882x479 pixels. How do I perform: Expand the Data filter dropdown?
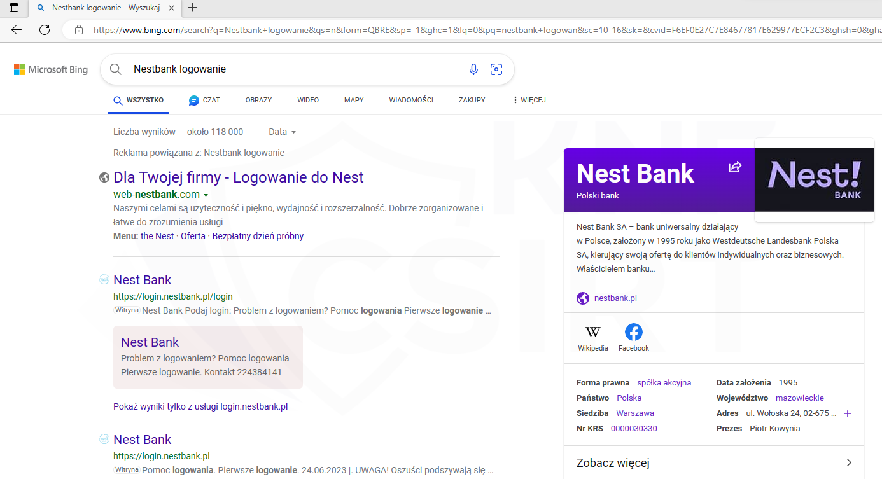coord(282,132)
